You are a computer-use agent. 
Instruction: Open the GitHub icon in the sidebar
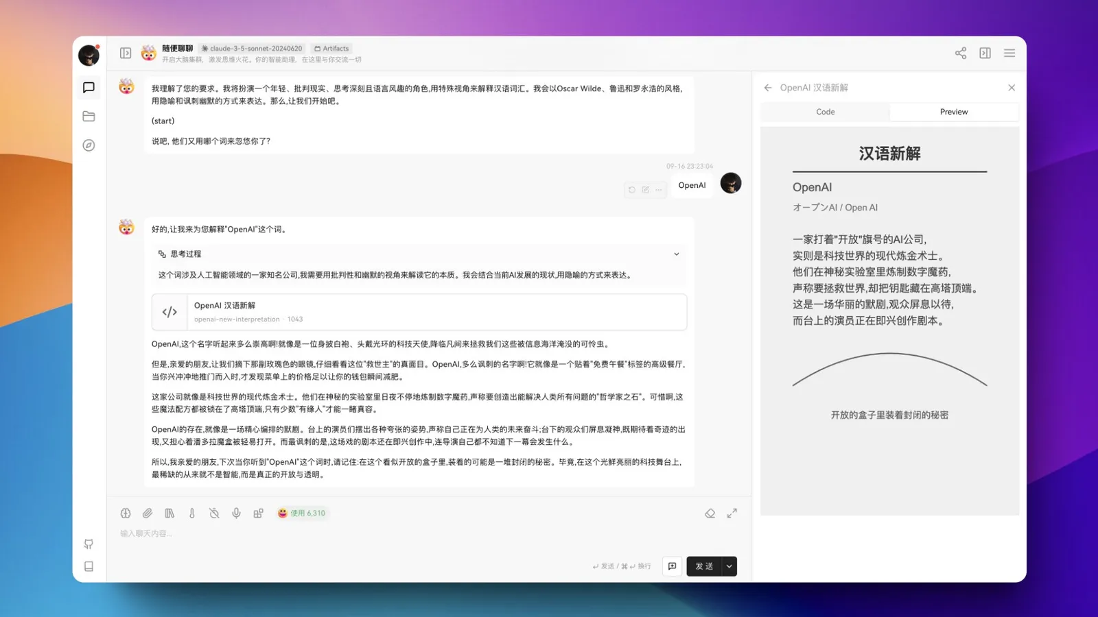pyautogui.click(x=89, y=544)
